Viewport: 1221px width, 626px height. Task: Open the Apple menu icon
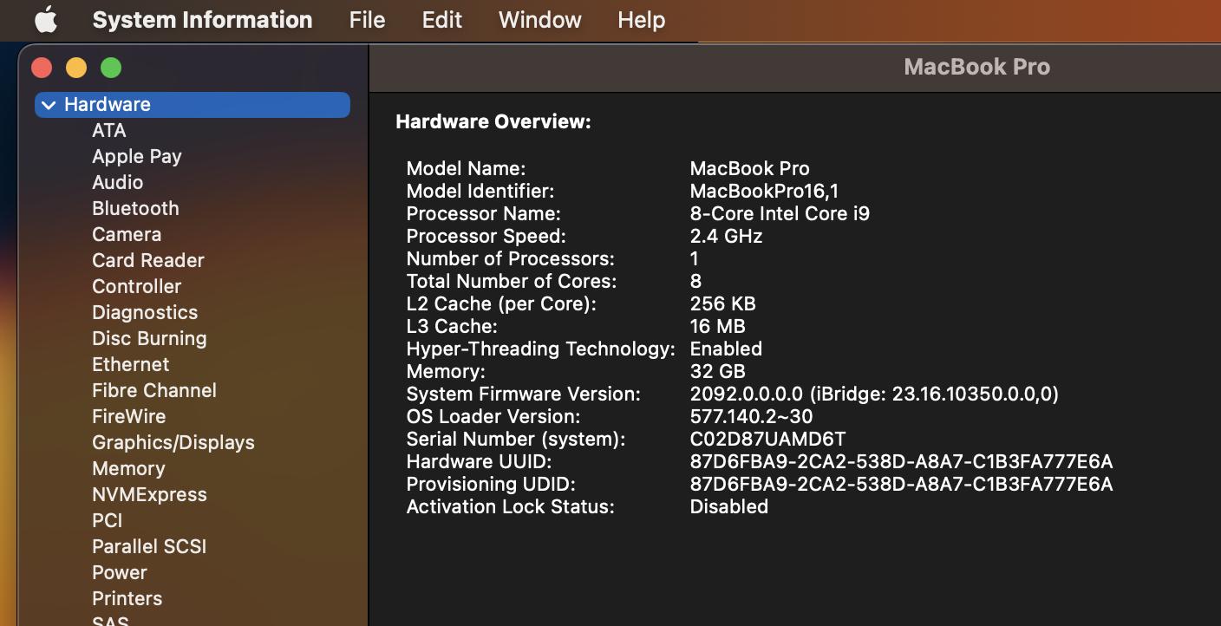[45, 20]
